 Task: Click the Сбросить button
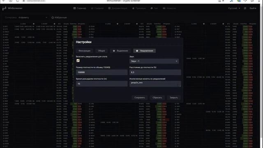(157, 97)
